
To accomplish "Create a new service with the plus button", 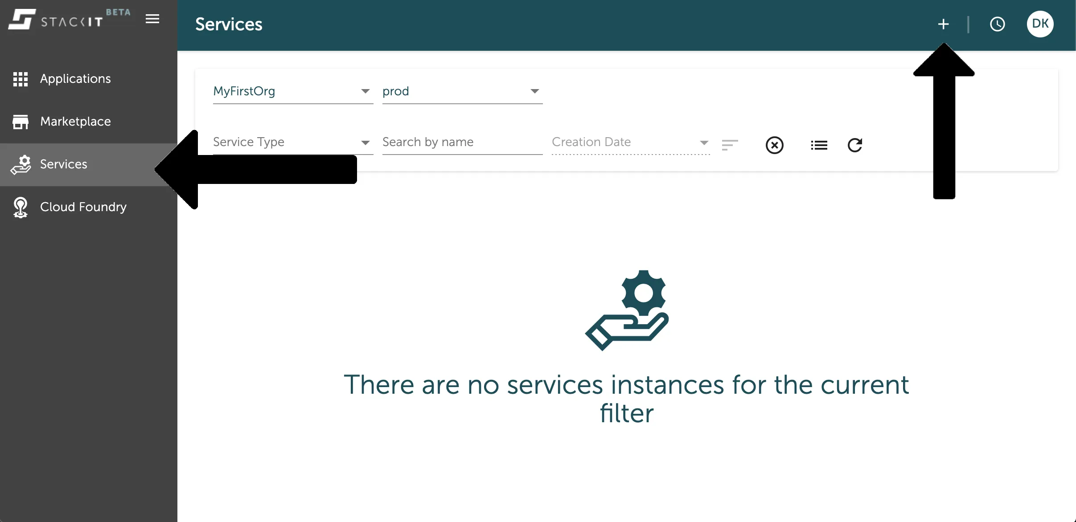I will tap(943, 24).
